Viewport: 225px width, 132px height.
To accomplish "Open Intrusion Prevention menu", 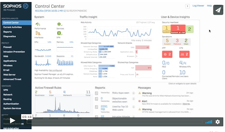I will pyautogui.click(x=14, y=52).
